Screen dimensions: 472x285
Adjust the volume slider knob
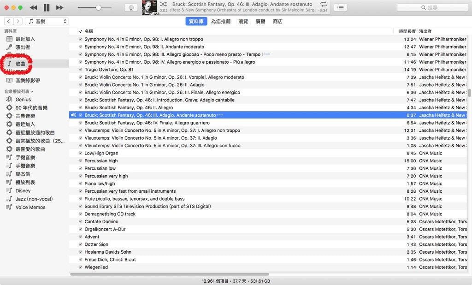(x=98, y=8)
